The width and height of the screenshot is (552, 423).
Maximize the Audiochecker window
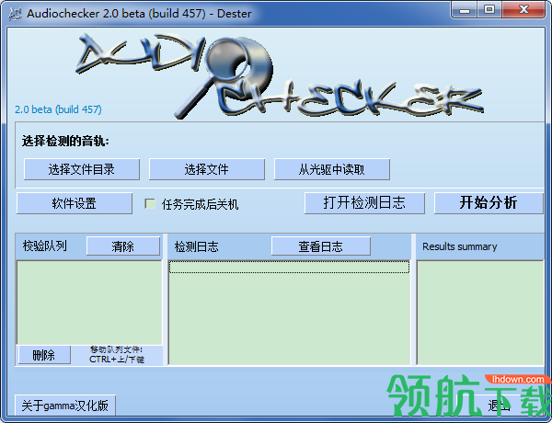489,9
